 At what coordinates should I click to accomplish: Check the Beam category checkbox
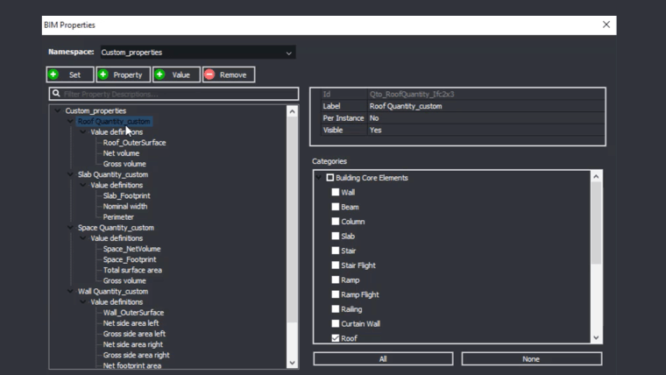click(x=336, y=207)
